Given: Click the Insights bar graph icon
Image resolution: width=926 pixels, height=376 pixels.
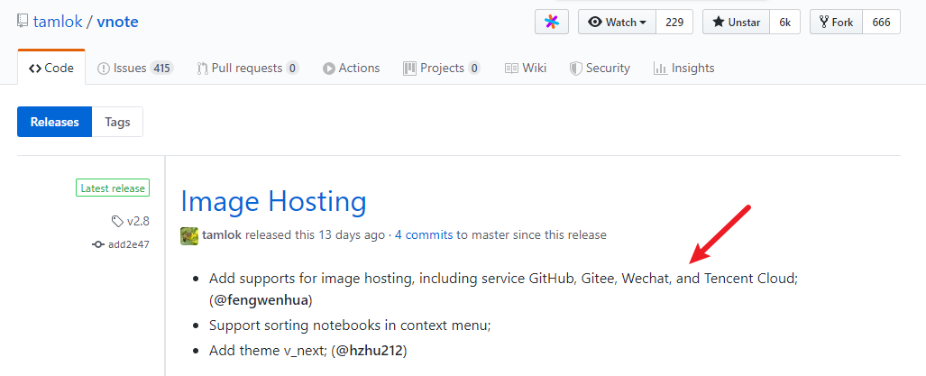Looking at the screenshot, I should (660, 69).
